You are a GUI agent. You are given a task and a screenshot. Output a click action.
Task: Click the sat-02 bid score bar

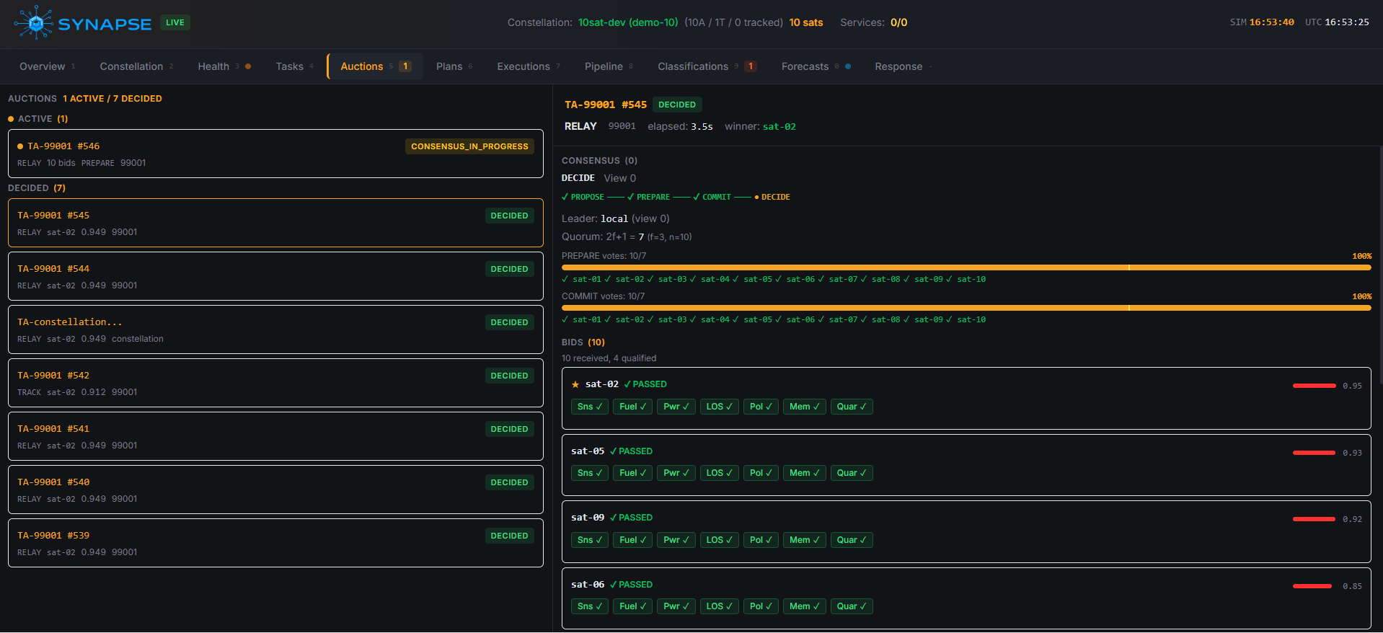(x=1314, y=386)
